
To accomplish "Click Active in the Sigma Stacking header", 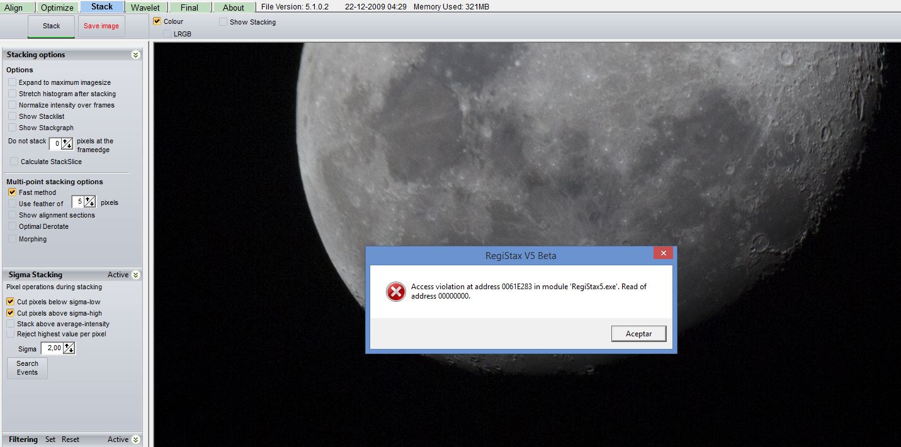I will pos(118,275).
